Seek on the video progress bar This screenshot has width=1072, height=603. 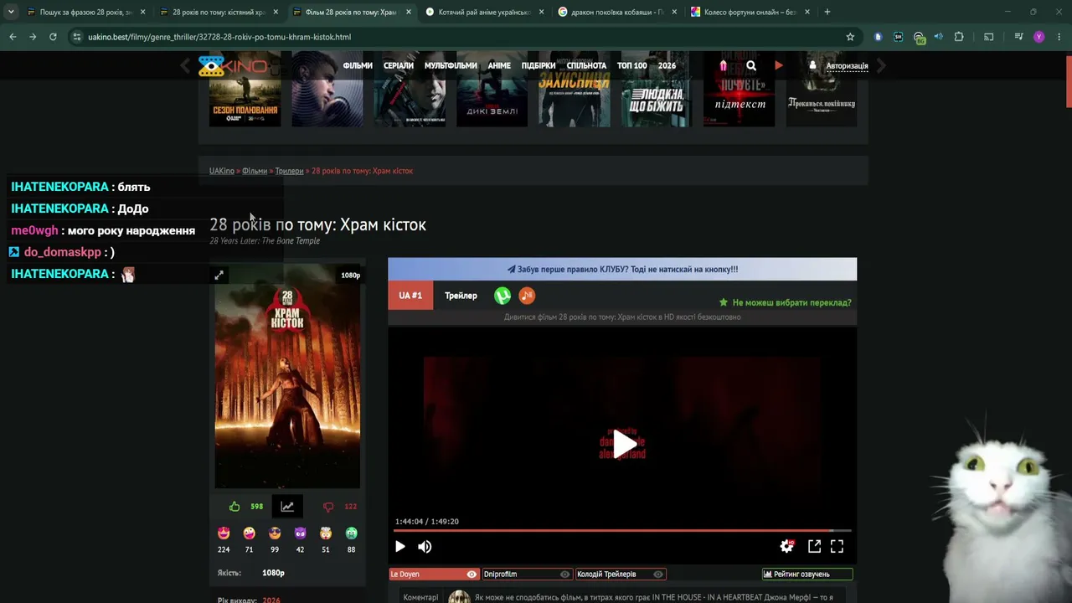pyautogui.click(x=622, y=531)
